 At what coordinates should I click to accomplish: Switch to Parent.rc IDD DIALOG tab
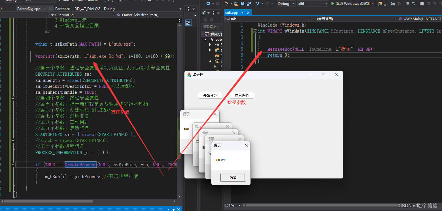click(x=85, y=9)
